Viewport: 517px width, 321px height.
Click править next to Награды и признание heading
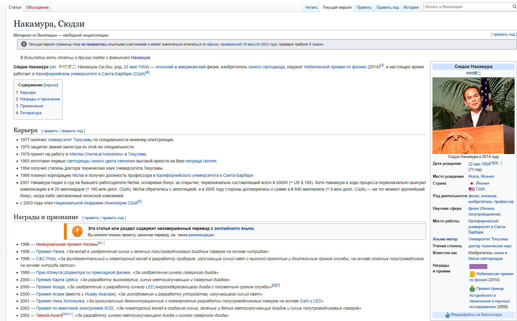coord(91,218)
